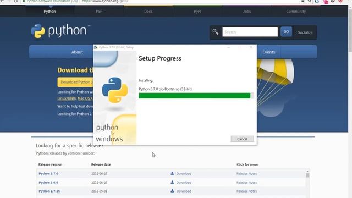Image resolution: width=352 pixels, height=198 pixels.
Task: Open the Python 3.7.0 release link
Action: 48,174
